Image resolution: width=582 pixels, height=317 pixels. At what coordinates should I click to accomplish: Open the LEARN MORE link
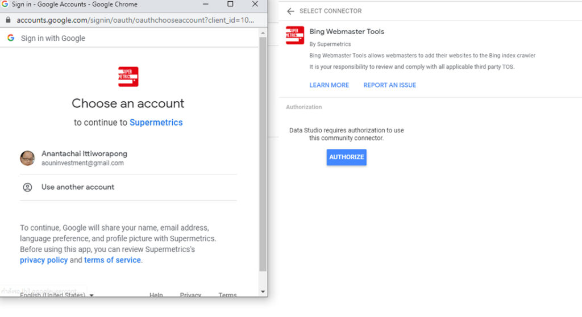(x=329, y=85)
